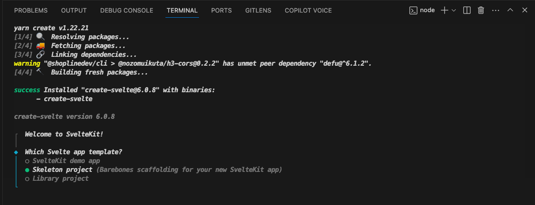535x205 pixels.
Task: Choose the Skeleton project option
Action: pos(59,170)
